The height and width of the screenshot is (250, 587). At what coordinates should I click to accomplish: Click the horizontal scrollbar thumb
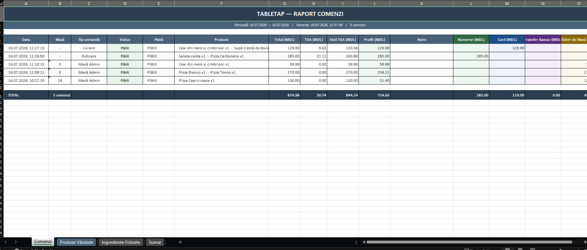tap(469, 242)
